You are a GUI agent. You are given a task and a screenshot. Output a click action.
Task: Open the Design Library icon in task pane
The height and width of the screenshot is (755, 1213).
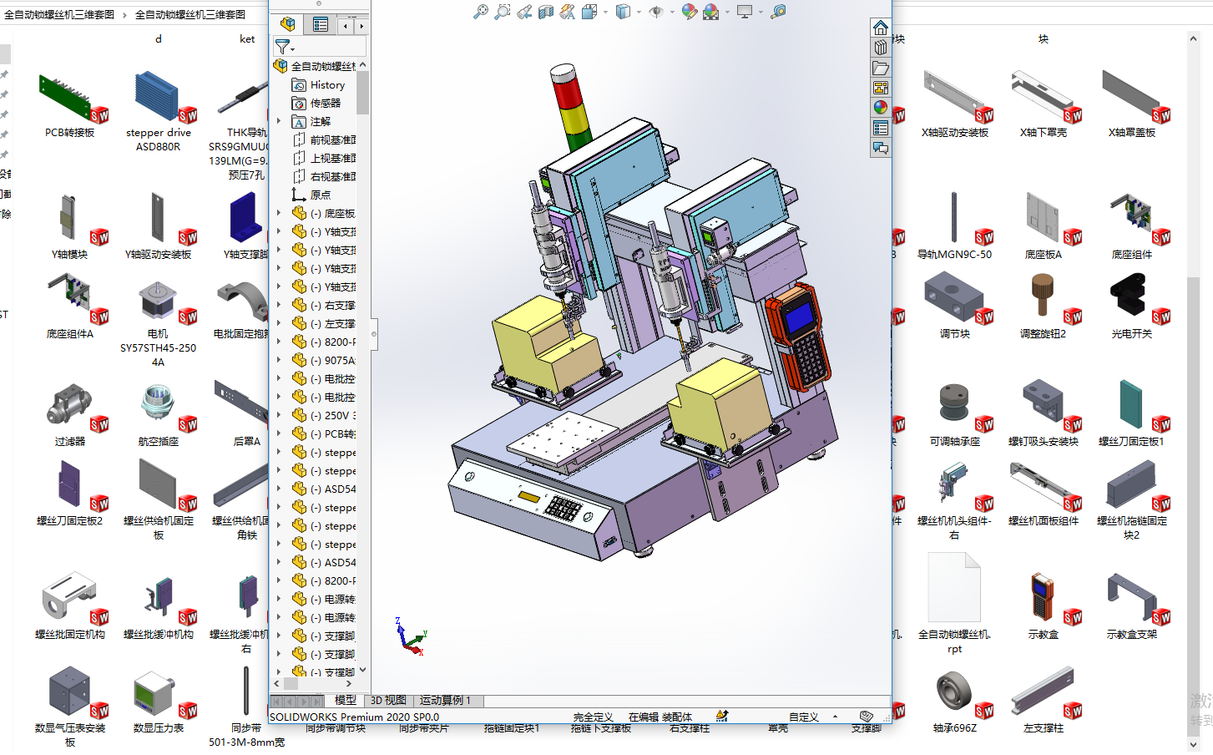tap(881, 48)
